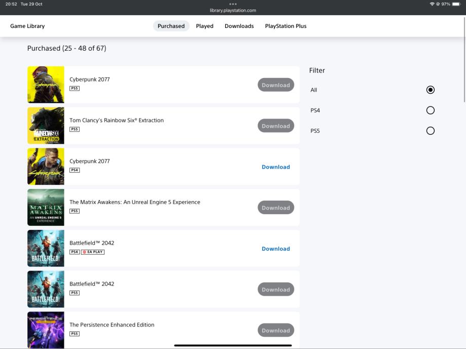This screenshot has height=349, width=466.
Task: Download Cyberpunk 2077 PS5 version
Action: [x=276, y=85]
